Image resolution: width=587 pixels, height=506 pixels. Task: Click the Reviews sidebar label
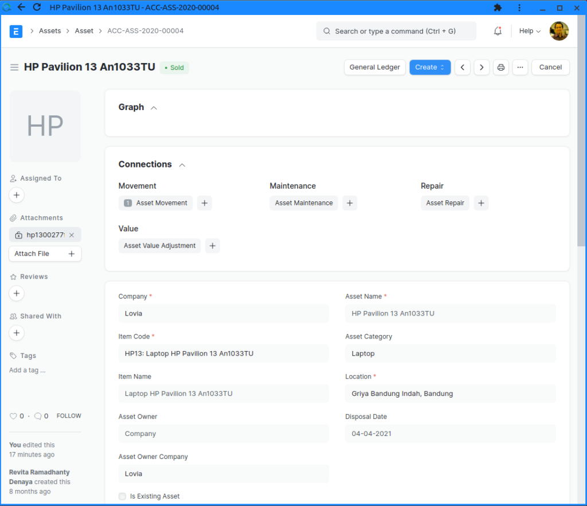[34, 277]
